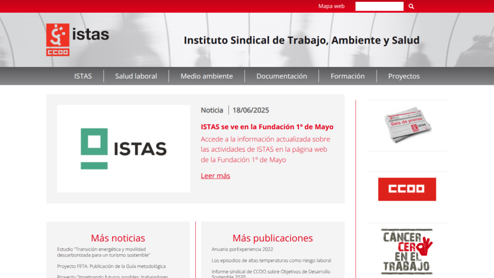Click the Leer más link
Screen dimensions: 494x278
coord(216,176)
